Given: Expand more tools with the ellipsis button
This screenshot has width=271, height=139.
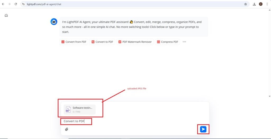Looking at the screenshot, I should click(184, 42).
